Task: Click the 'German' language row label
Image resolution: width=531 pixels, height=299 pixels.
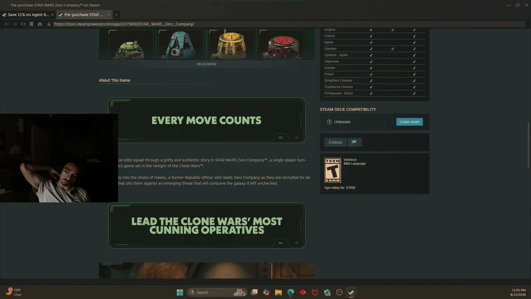Action: [x=330, y=49]
